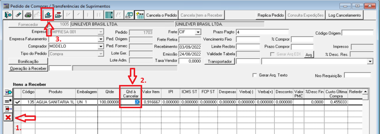Click the Cancela Item a Receber button
This screenshot has height=134, width=380.
click(201, 15)
